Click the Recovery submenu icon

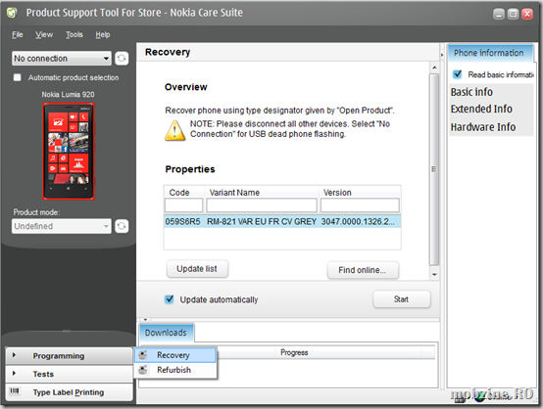[143, 355]
